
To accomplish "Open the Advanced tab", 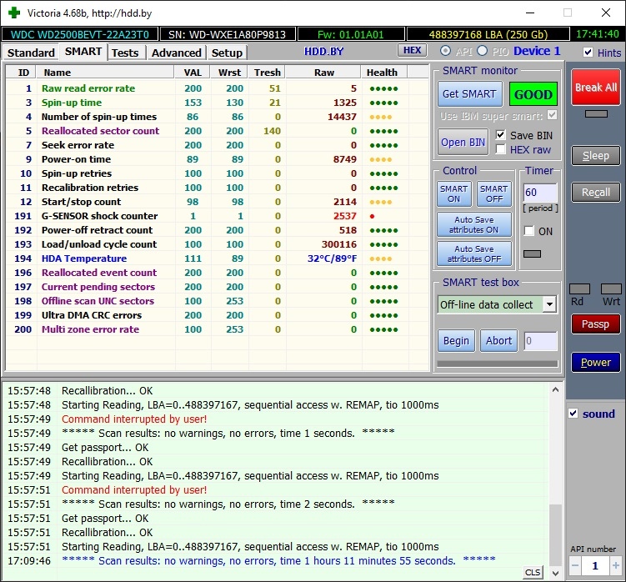I will [x=176, y=53].
